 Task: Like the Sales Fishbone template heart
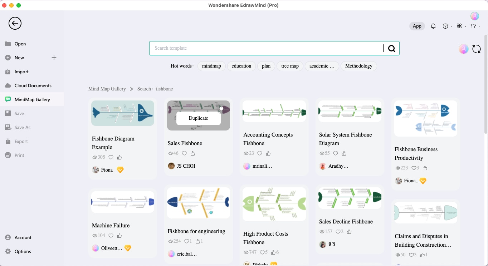184,153
